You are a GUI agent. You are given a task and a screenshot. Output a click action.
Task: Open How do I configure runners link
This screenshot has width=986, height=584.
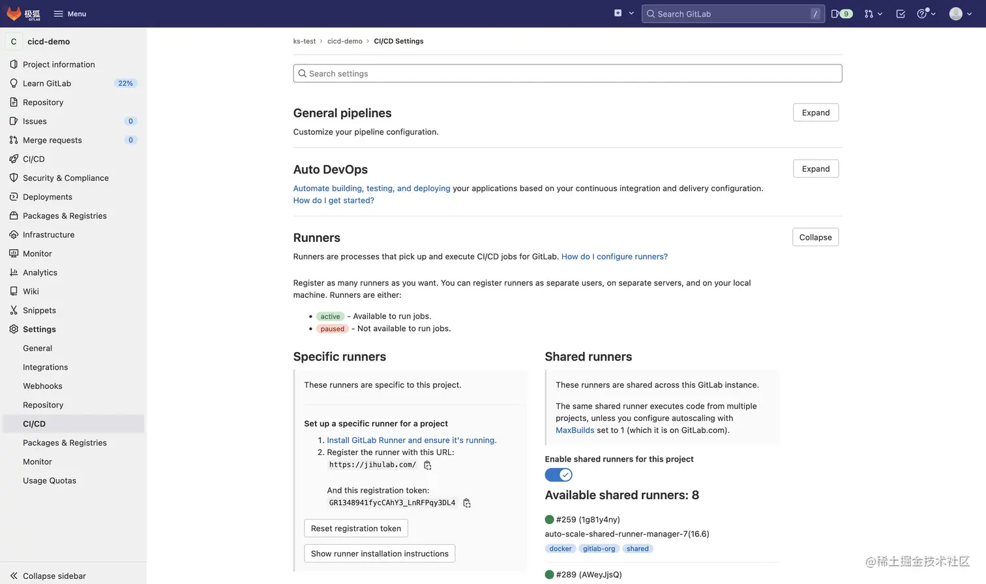(x=614, y=257)
